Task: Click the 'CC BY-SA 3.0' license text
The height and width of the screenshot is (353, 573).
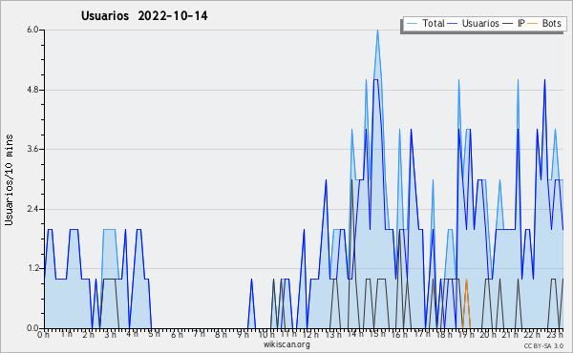Action: click(543, 346)
